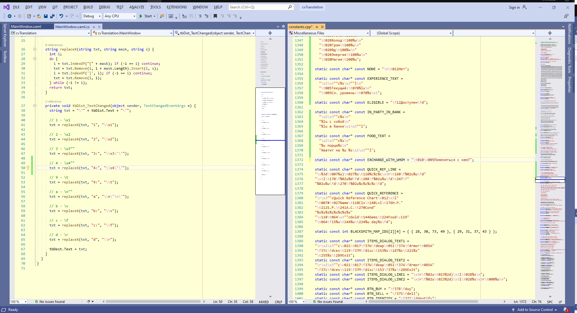Switch to the MainWindow.xaml tab
Viewport: 577px width, 313px height.
click(26, 27)
